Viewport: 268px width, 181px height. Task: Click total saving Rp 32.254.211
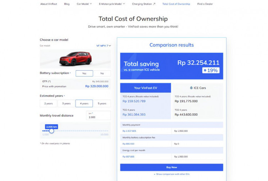[198, 63]
